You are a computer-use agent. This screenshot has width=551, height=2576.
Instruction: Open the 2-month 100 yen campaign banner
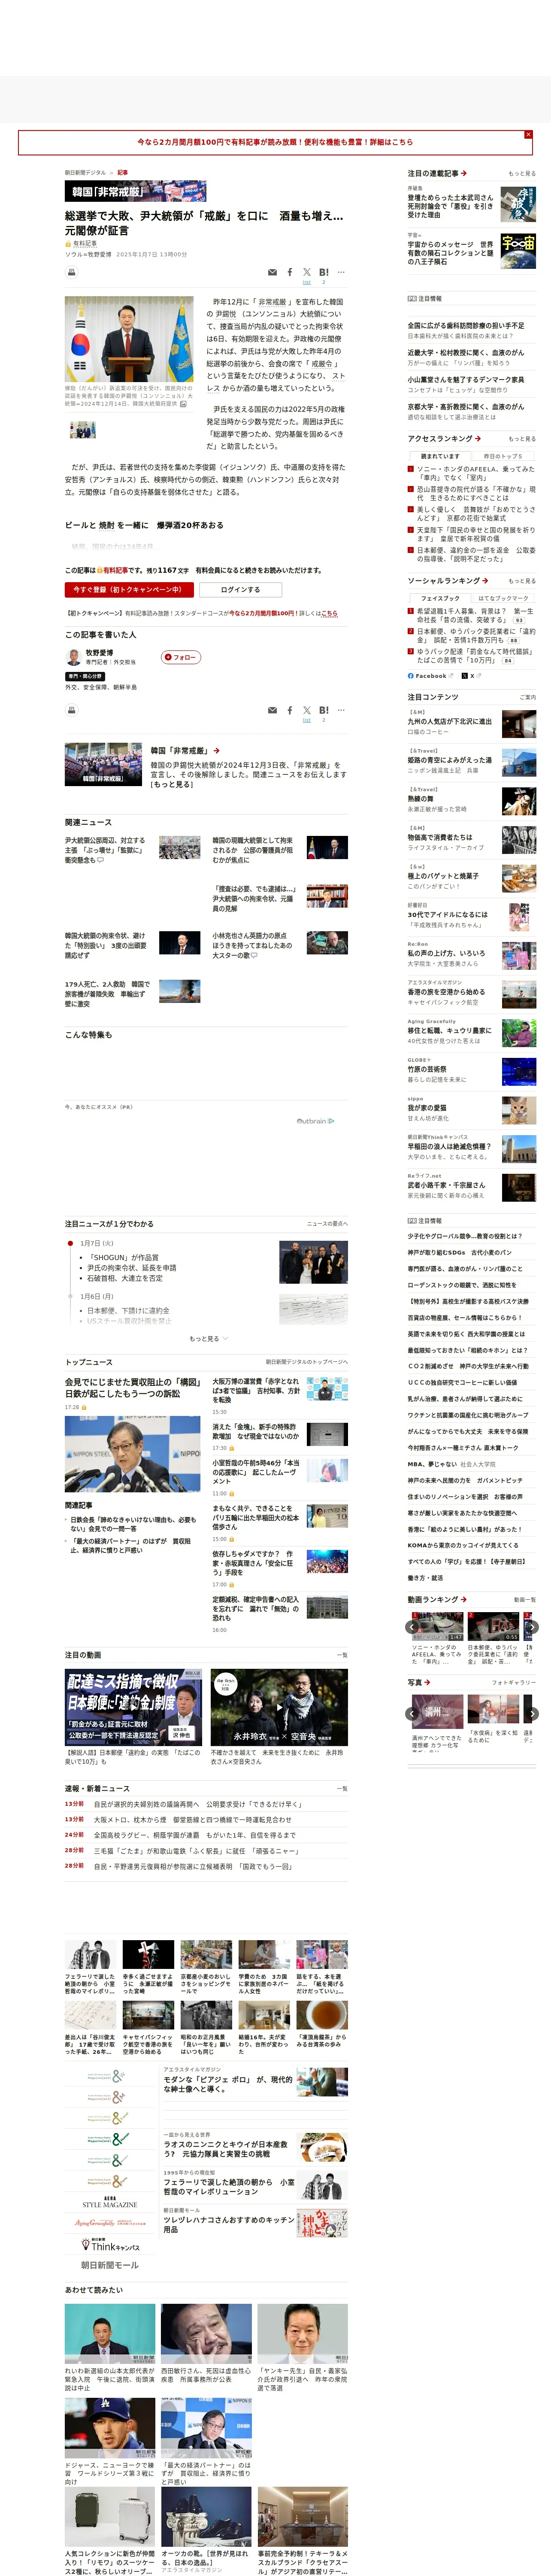[275, 142]
